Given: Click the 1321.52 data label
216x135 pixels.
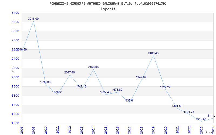Looking at the screenshot, I should [x=177, y=106].
